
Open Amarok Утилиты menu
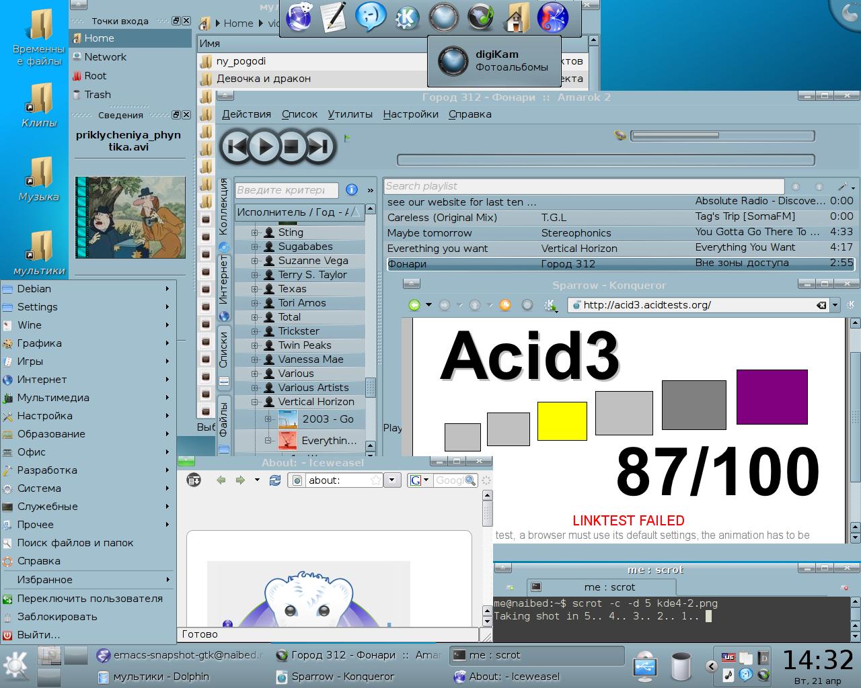click(350, 114)
